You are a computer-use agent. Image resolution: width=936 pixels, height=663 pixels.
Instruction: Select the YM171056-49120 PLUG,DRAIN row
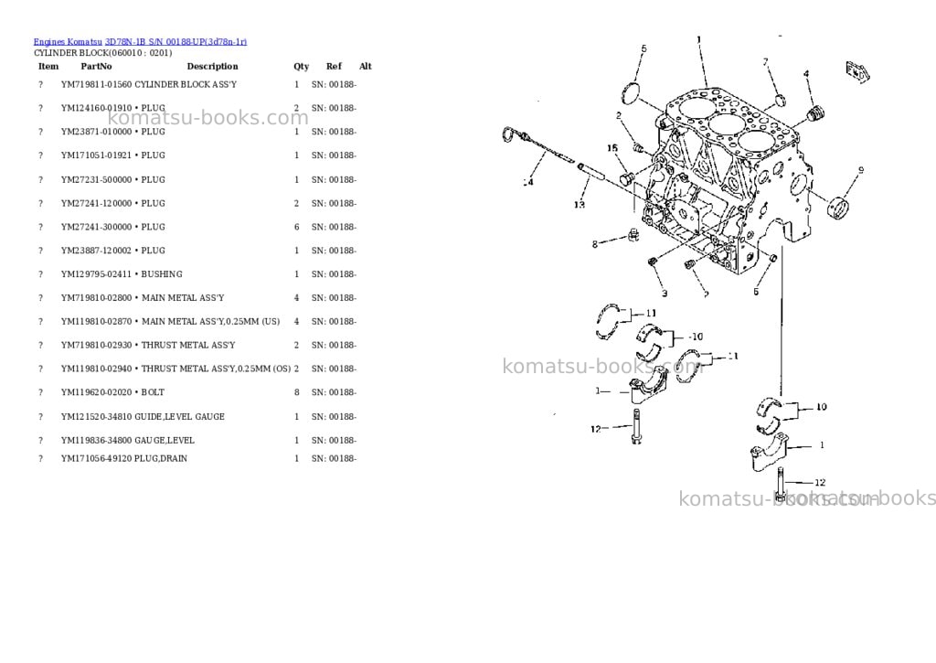point(197,459)
